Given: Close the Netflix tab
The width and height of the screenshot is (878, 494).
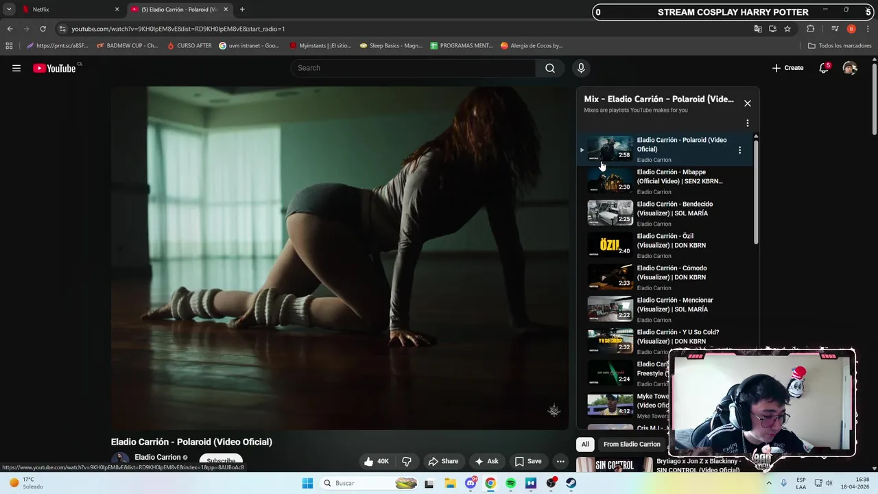Looking at the screenshot, I should point(117,10).
